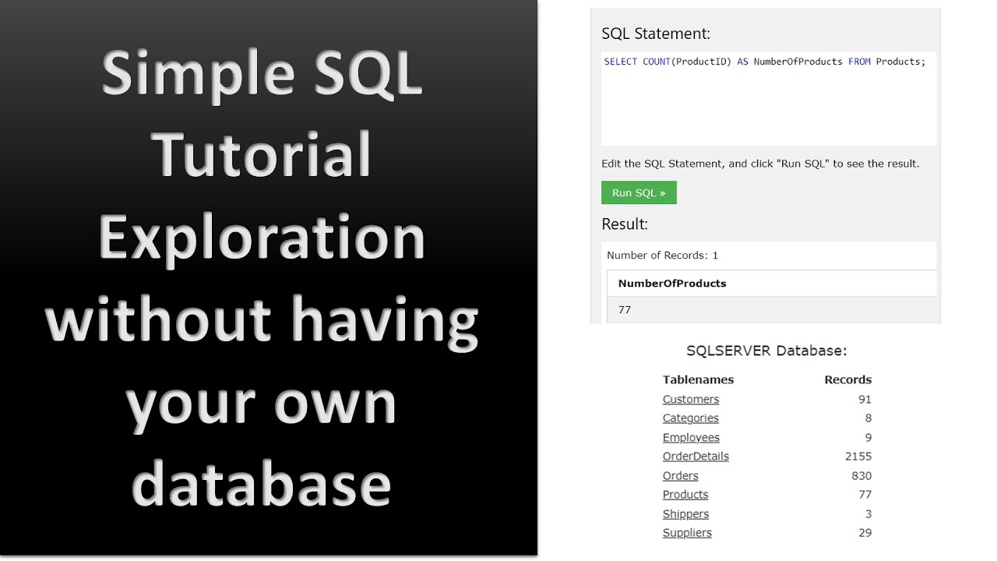
Task: Click the 'Edit the SQL Statement' instruction text
Action: point(760,164)
